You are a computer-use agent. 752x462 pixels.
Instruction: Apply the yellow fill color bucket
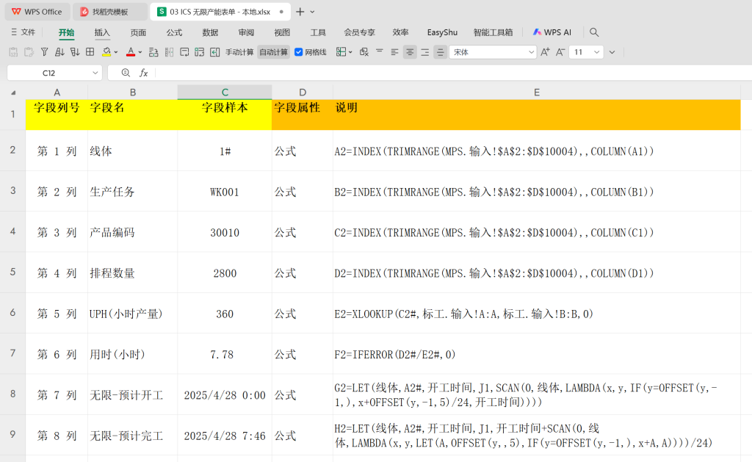pyautogui.click(x=106, y=52)
